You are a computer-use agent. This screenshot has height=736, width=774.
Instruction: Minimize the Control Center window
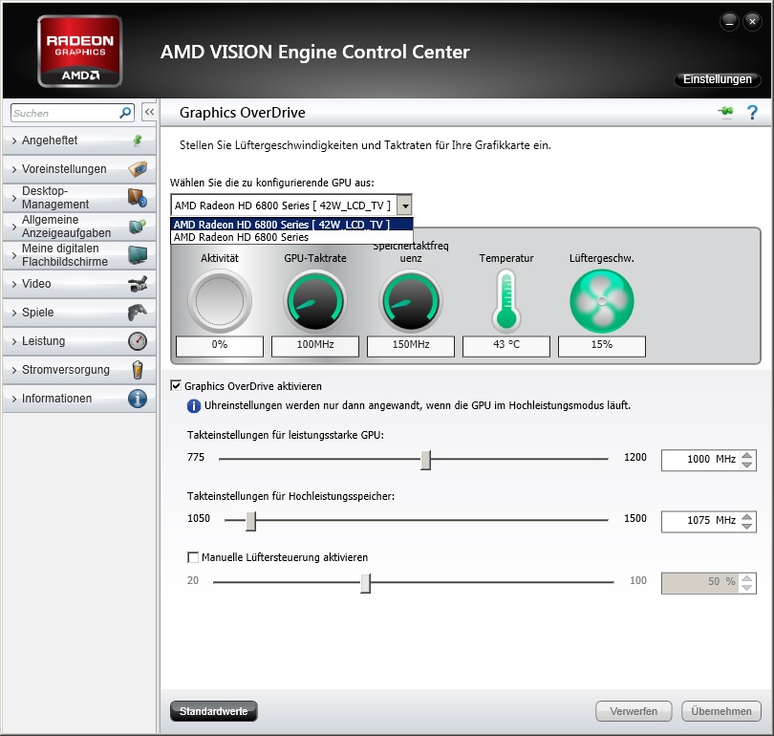[x=730, y=21]
